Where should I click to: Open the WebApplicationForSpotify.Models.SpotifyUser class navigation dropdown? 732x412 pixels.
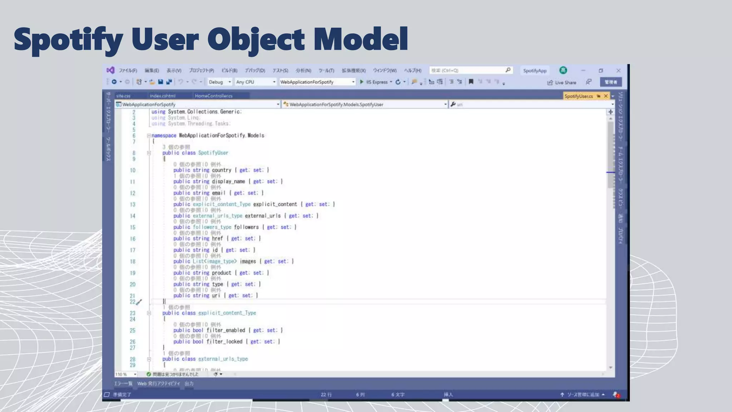[365, 104]
